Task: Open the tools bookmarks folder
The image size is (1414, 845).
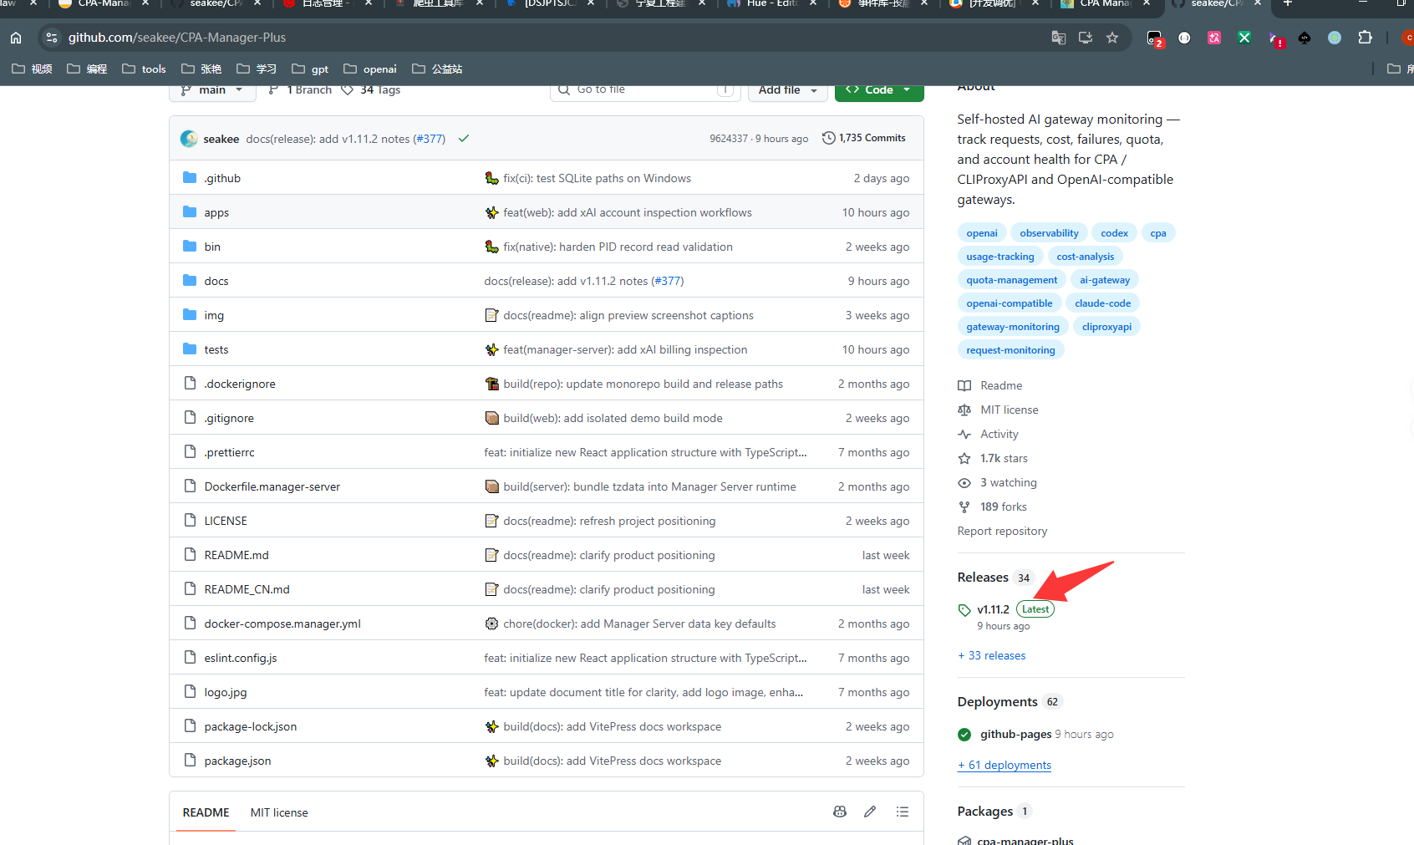Action: [x=144, y=69]
